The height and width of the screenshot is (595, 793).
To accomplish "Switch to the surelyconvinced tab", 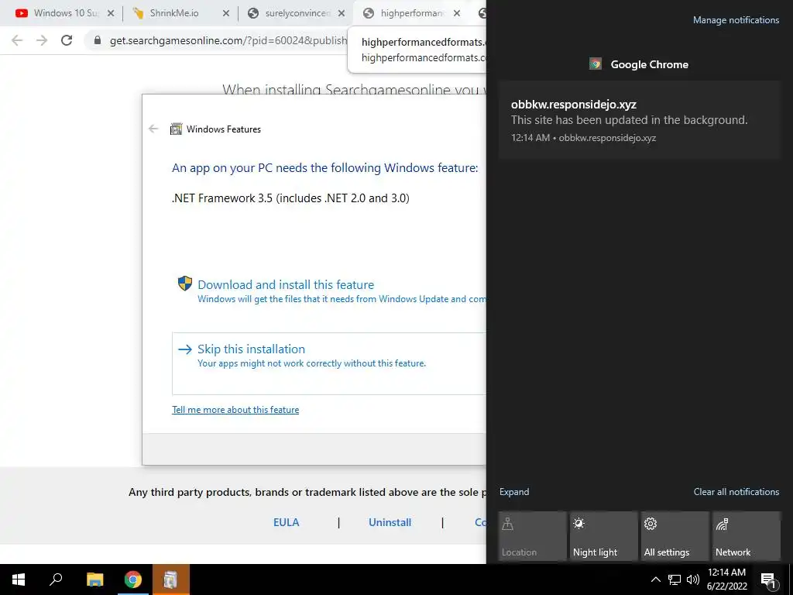I will 297,13.
